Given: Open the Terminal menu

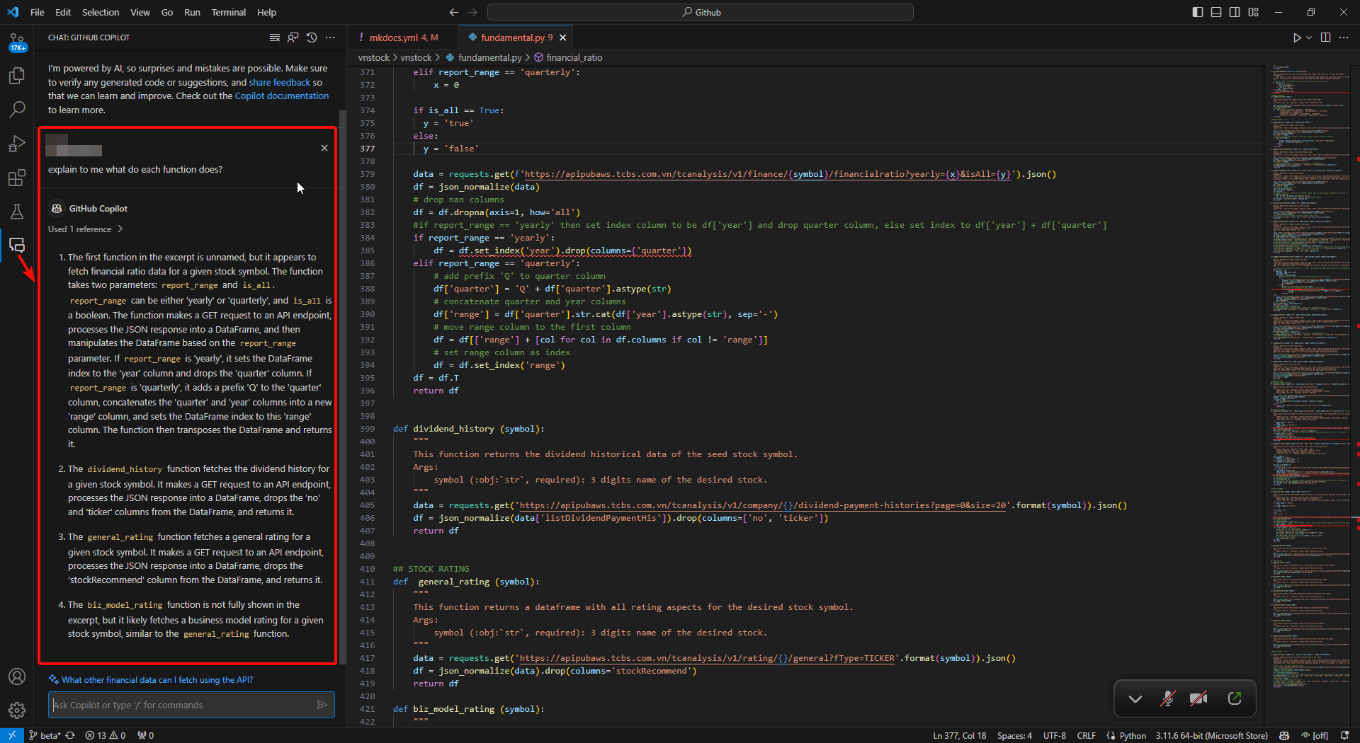Looking at the screenshot, I should [x=228, y=12].
